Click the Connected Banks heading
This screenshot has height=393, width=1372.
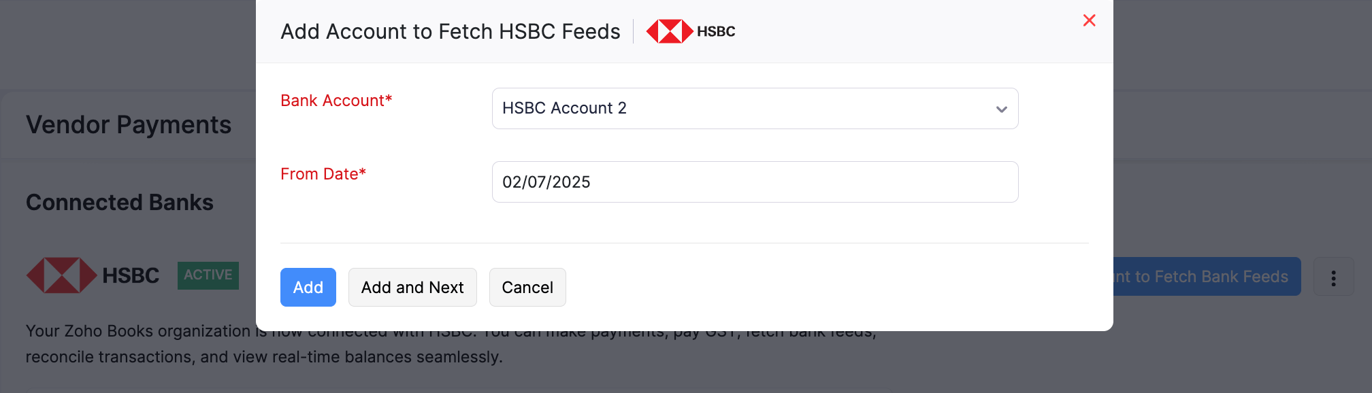pos(120,202)
